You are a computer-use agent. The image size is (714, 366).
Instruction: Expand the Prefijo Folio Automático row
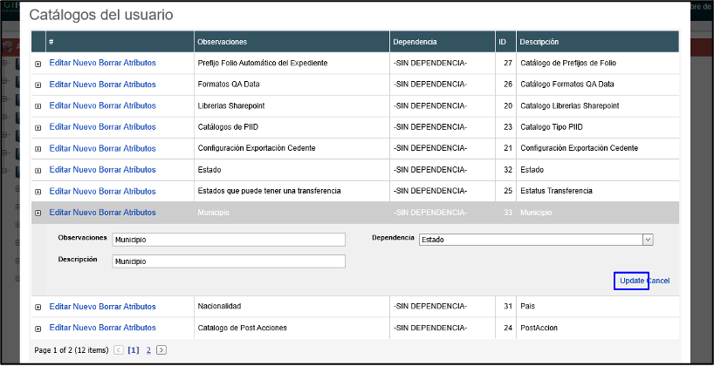tap(38, 64)
